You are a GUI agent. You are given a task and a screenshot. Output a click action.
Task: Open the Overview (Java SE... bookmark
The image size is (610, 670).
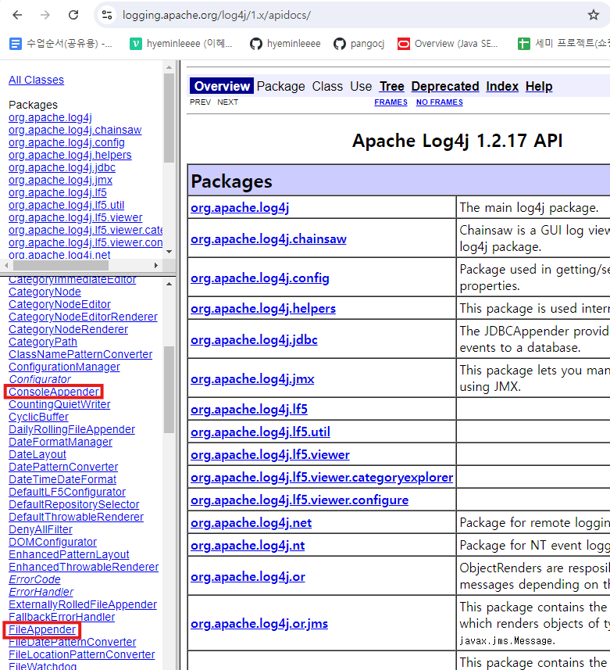(448, 43)
